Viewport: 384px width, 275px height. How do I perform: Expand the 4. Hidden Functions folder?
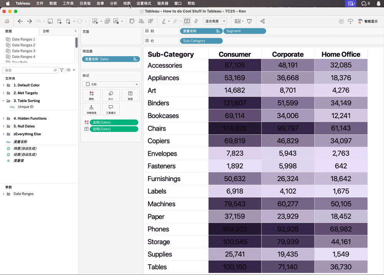coord(4,118)
